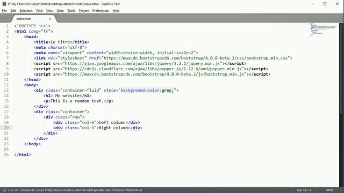
Task: Click the lang="fr" attribute
Action: point(39,31)
